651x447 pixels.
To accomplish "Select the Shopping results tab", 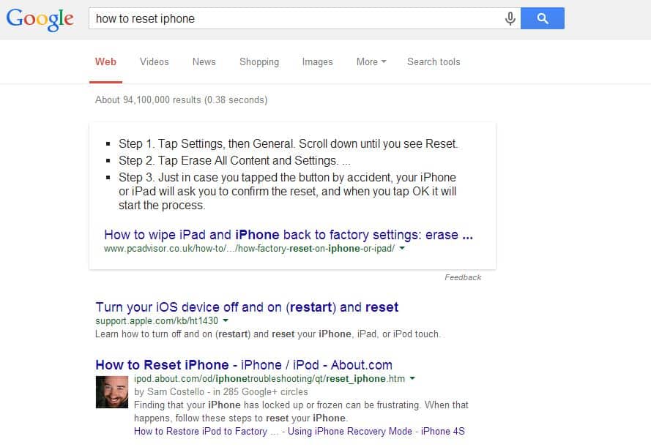I will tap(259, 62).
